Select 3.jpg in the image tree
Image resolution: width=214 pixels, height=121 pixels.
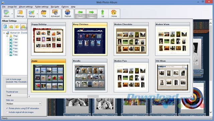(15, 45)
